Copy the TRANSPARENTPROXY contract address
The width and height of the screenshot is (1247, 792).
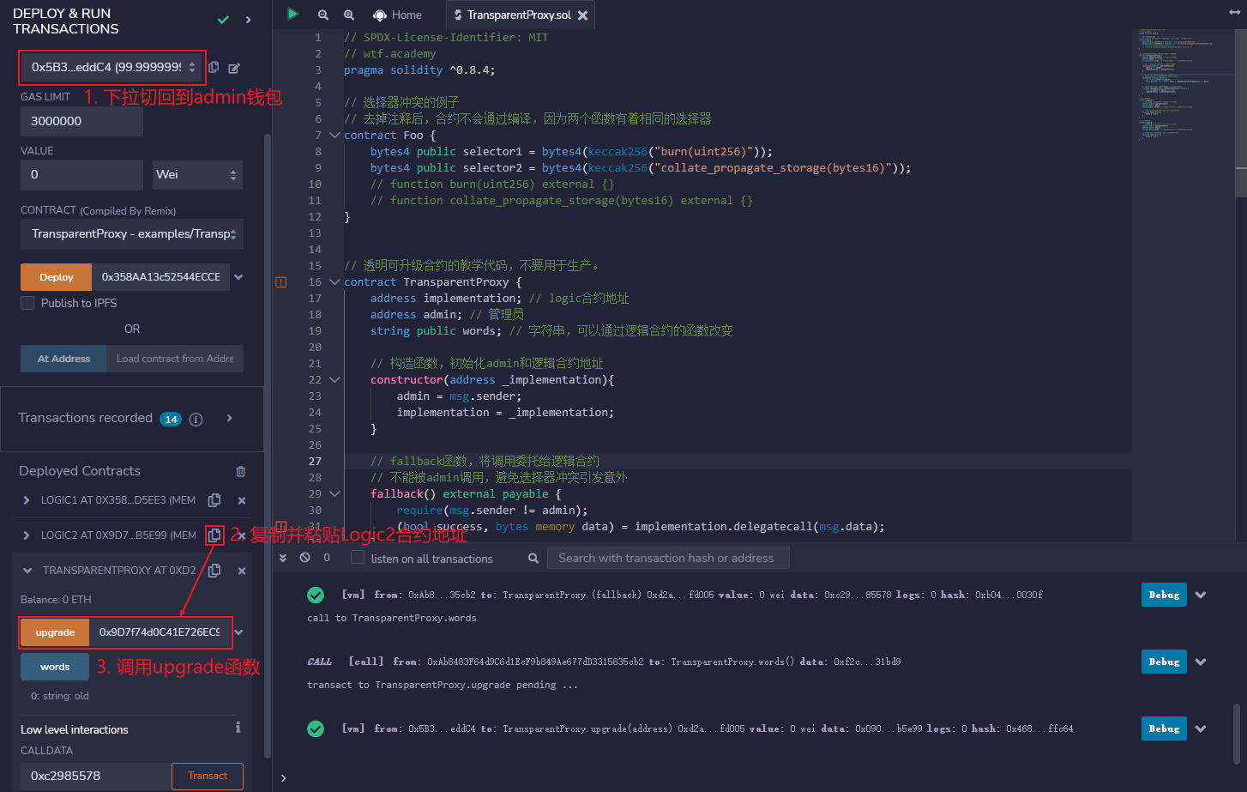(214, 571)
